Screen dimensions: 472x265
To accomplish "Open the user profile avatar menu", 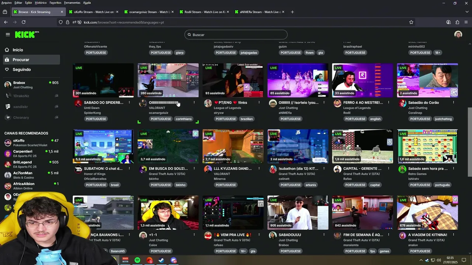I will pos(458,35).
